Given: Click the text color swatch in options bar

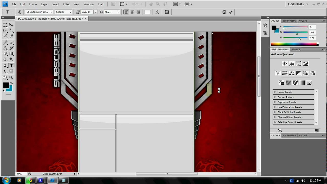Looking at the screenshot, I should (148, 12).
